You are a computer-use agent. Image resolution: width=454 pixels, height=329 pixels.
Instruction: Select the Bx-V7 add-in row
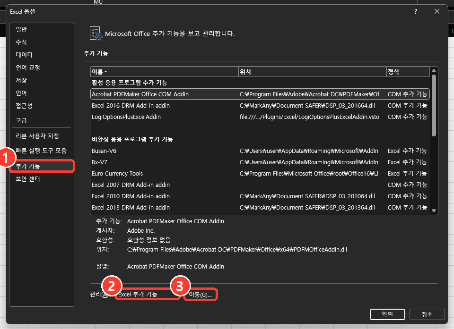point(260,162)
